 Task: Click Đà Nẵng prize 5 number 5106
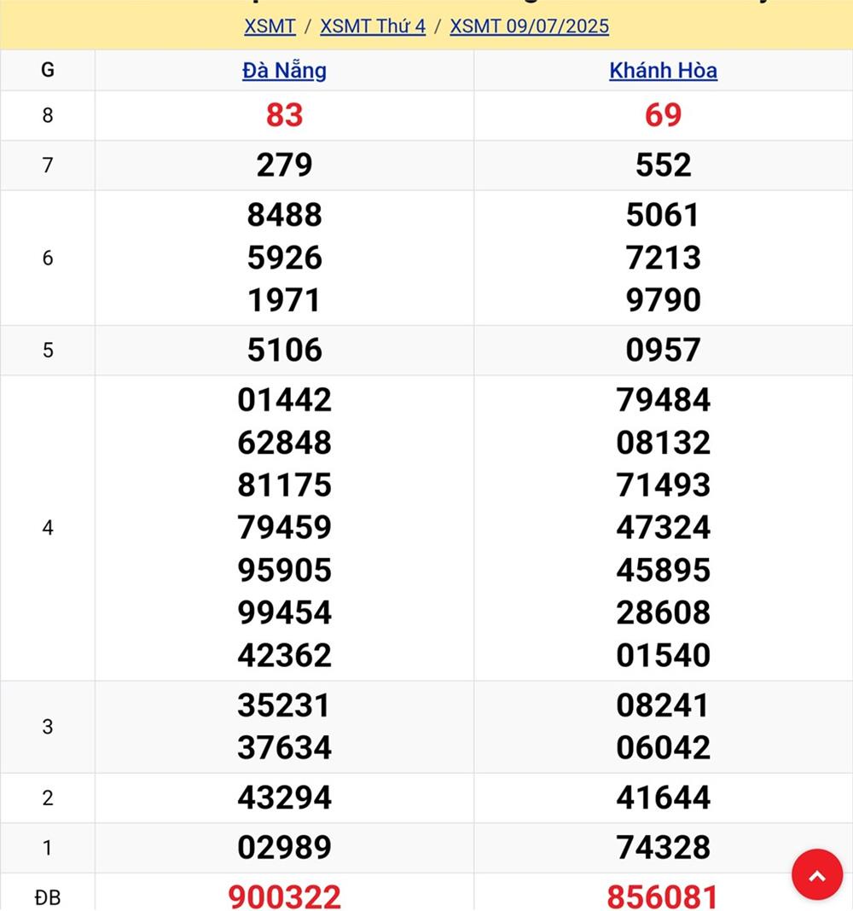click(284, 350)
